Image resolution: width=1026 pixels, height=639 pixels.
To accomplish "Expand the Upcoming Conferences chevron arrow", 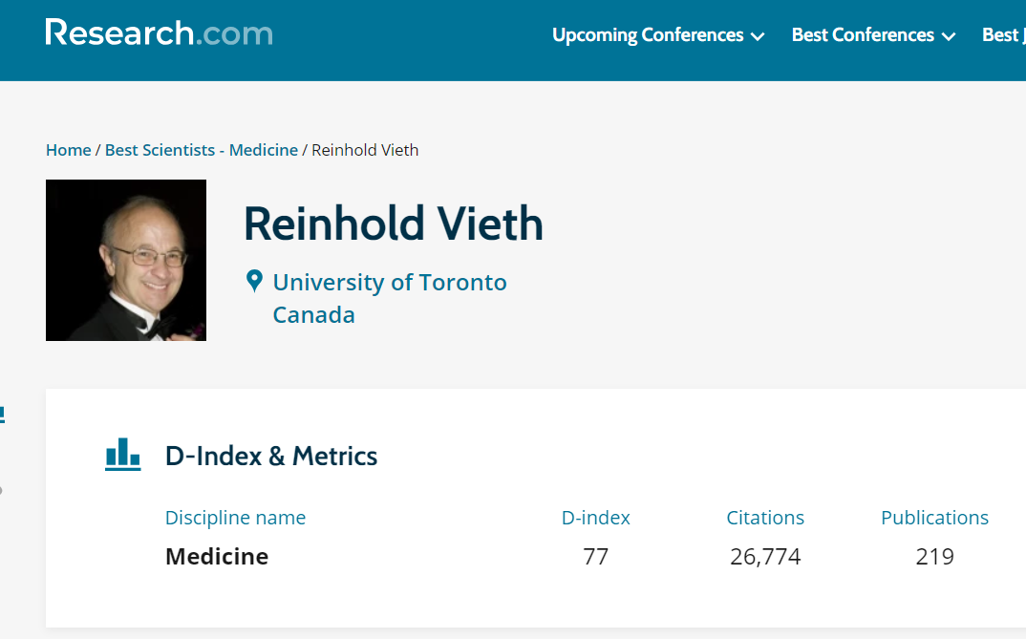I will [758, 36].
